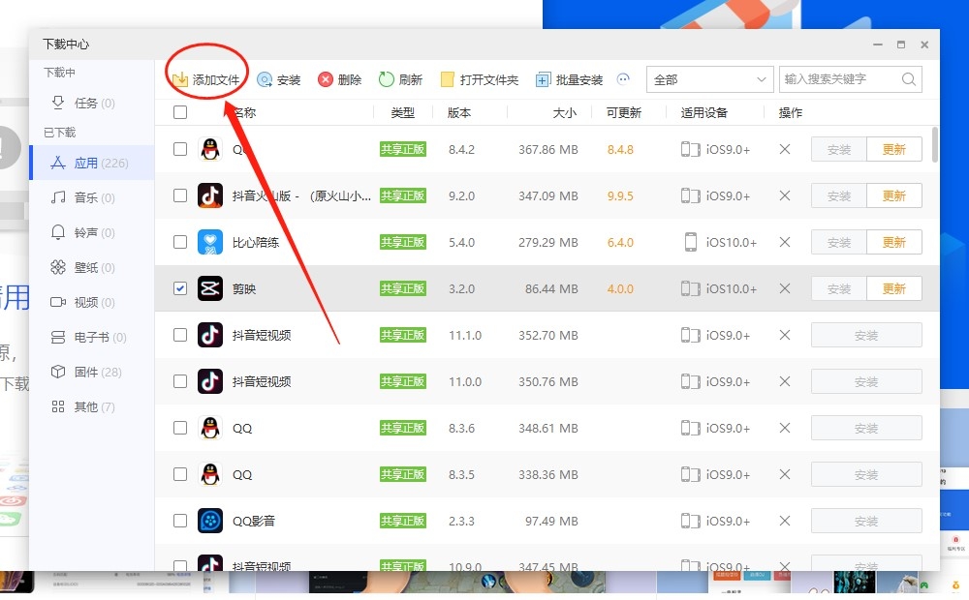This screenshot has height=600, width=969.
Task: Click the 抖音火山版 app icon
Action: pos(210,195)
